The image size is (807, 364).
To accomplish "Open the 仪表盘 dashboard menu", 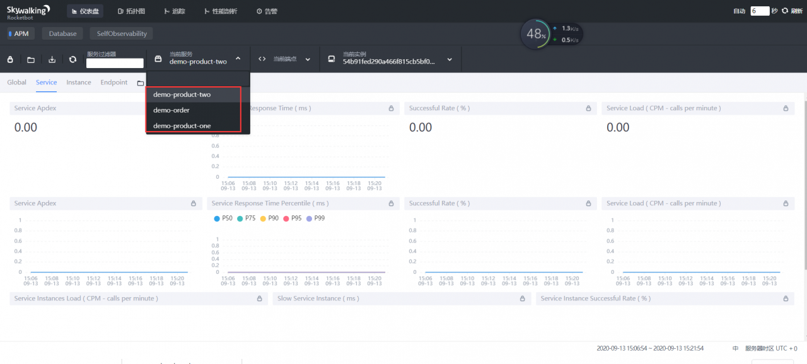I will point(86,11).
